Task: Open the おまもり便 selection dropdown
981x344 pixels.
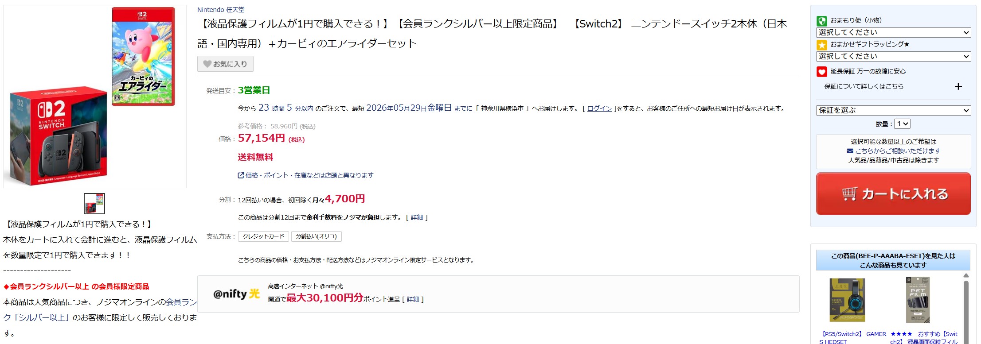Action: pos(893,33)
